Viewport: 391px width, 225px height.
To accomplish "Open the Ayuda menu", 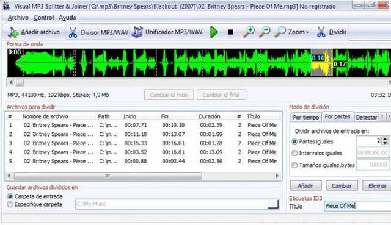I will point(67,18).
